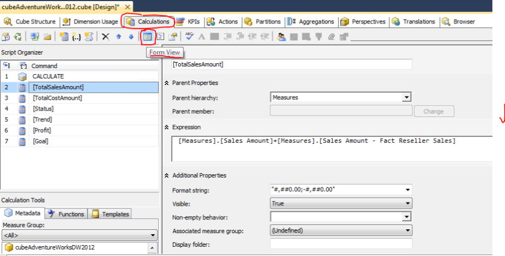
Task: Select the [Trend] command row
Action: [79, 120]
